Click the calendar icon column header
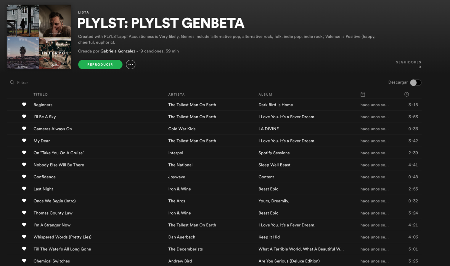This screenshot has height=266, width=450. click(x=363, y=94)
